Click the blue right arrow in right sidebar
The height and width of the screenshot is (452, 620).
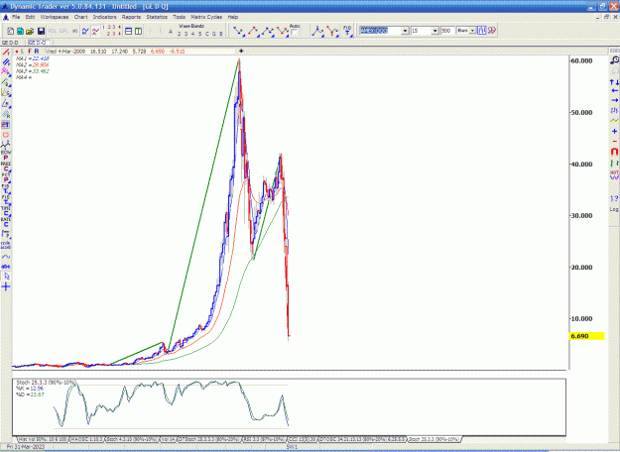[x=614, y=100]
